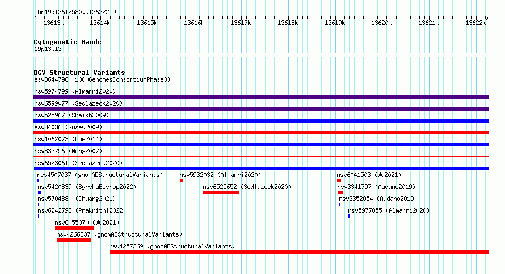Select the blue nsv1062073 variant bar

pos(261,145)
